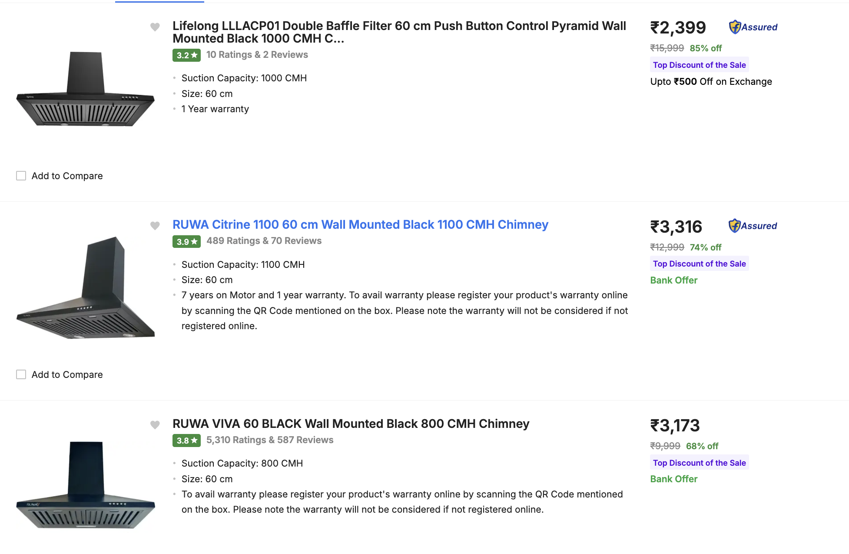The width and height of the screenshot is (849, 554).
Task: Click 3.2 star rating badge
Action: (x=186, y=55)
